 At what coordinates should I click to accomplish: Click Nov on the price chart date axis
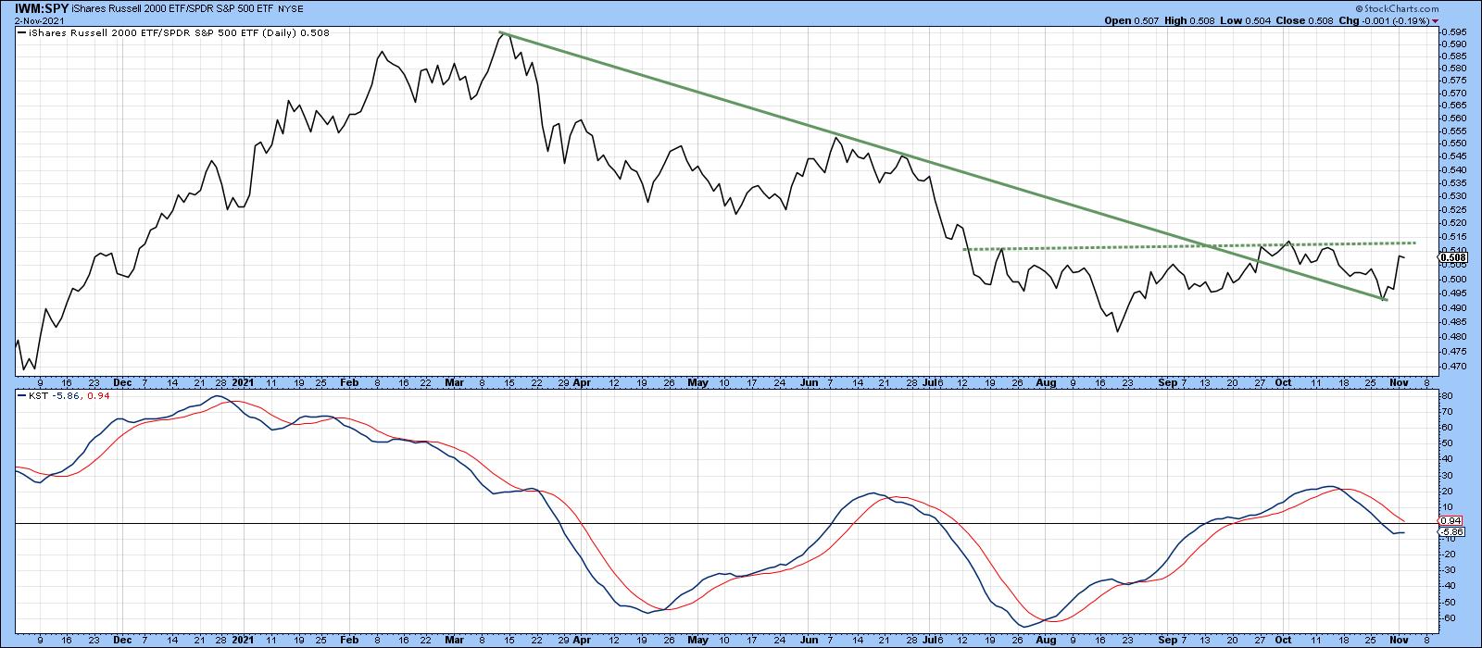1398,381
